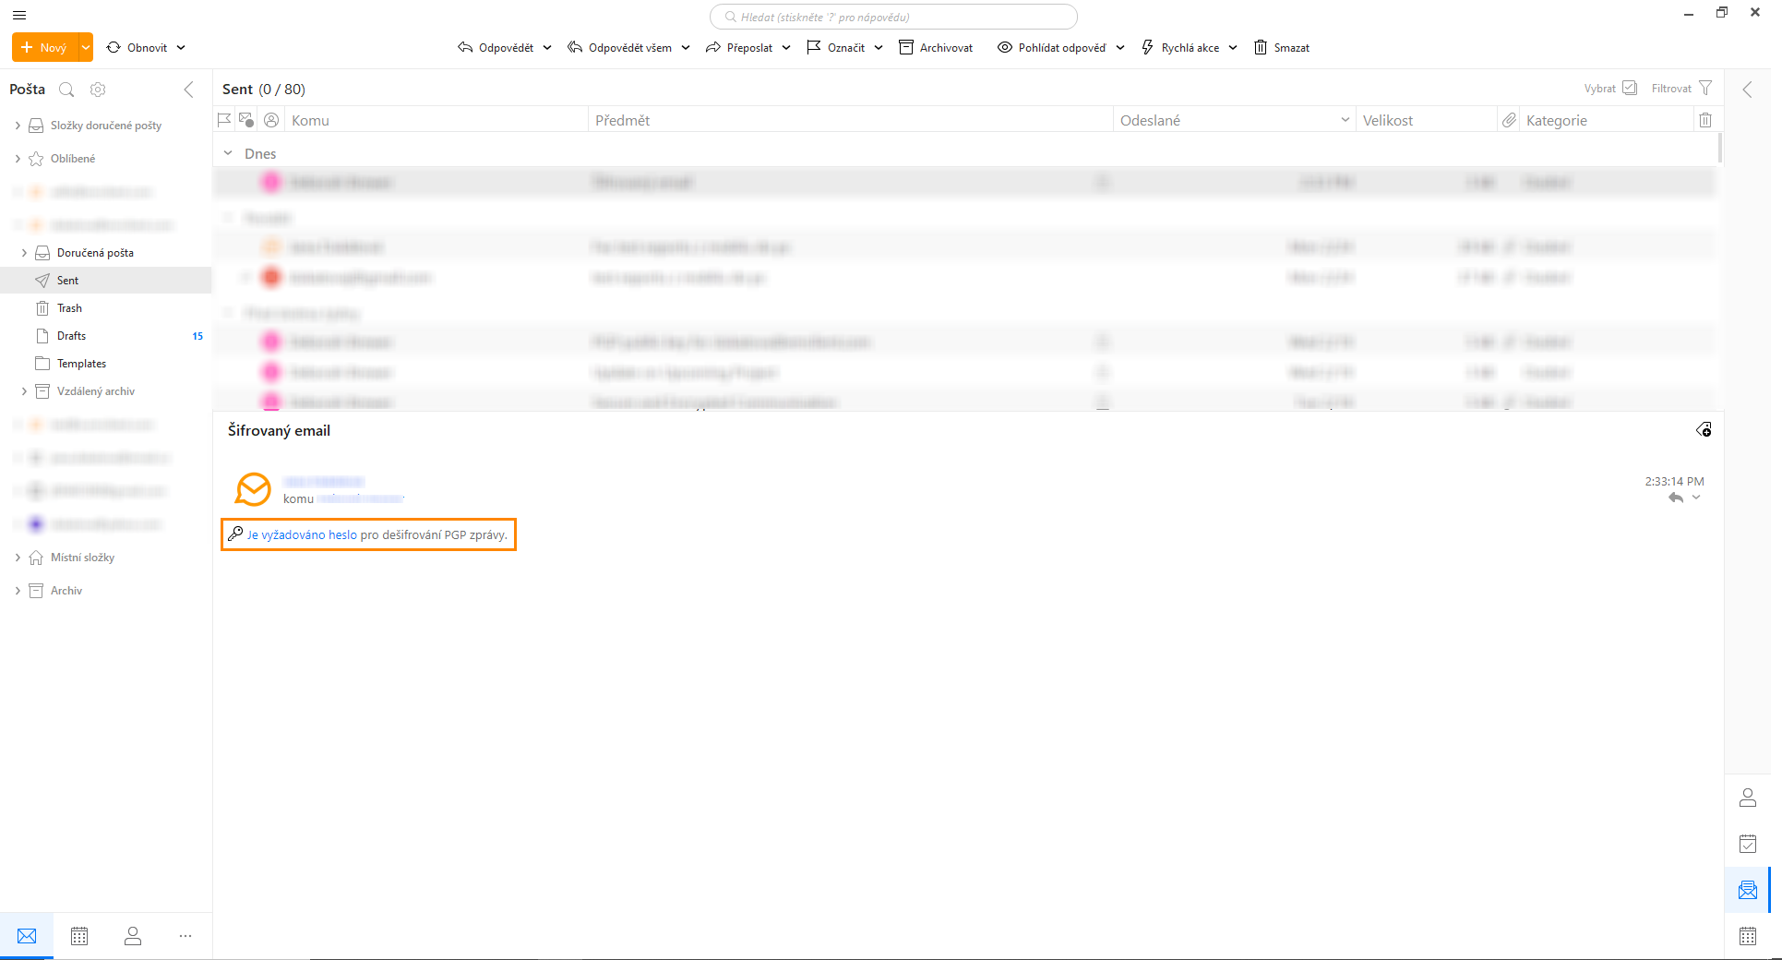
Task: Click the PGP password required link
Action: [x=302, y=535]
